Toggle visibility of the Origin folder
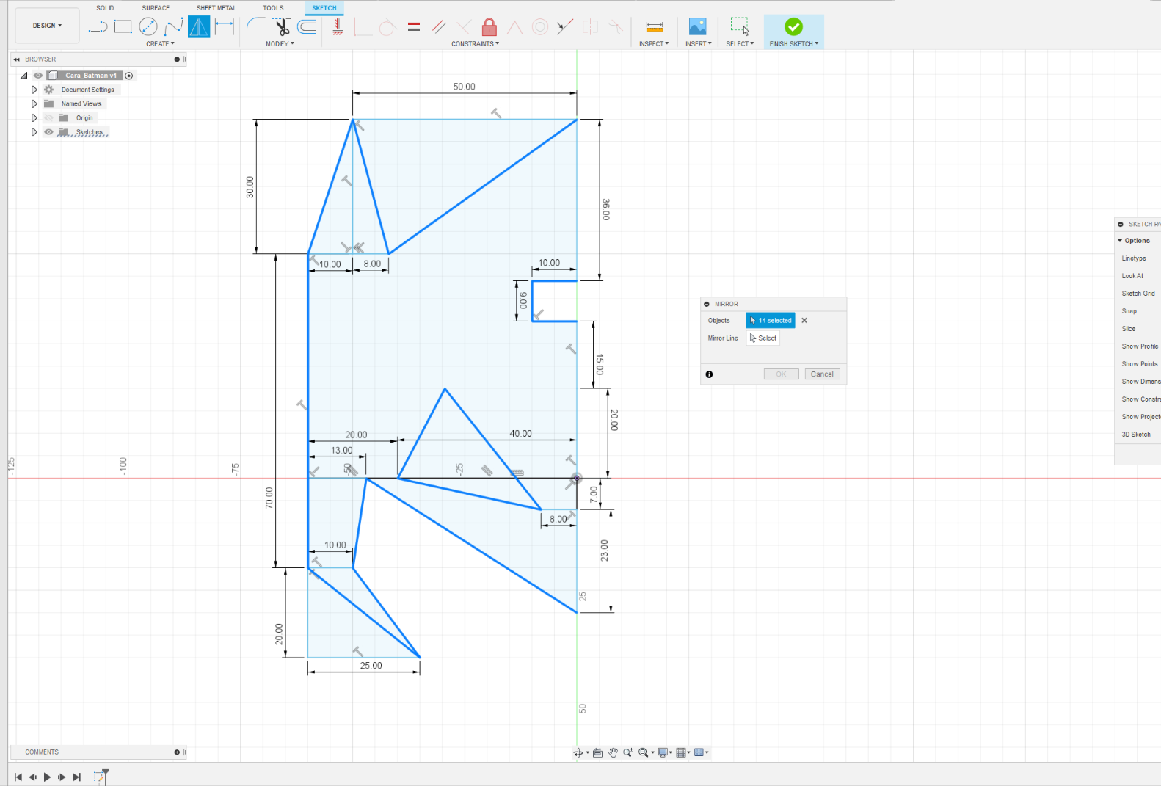Viewport: 1161px width, 792px height. pos(48,118)
